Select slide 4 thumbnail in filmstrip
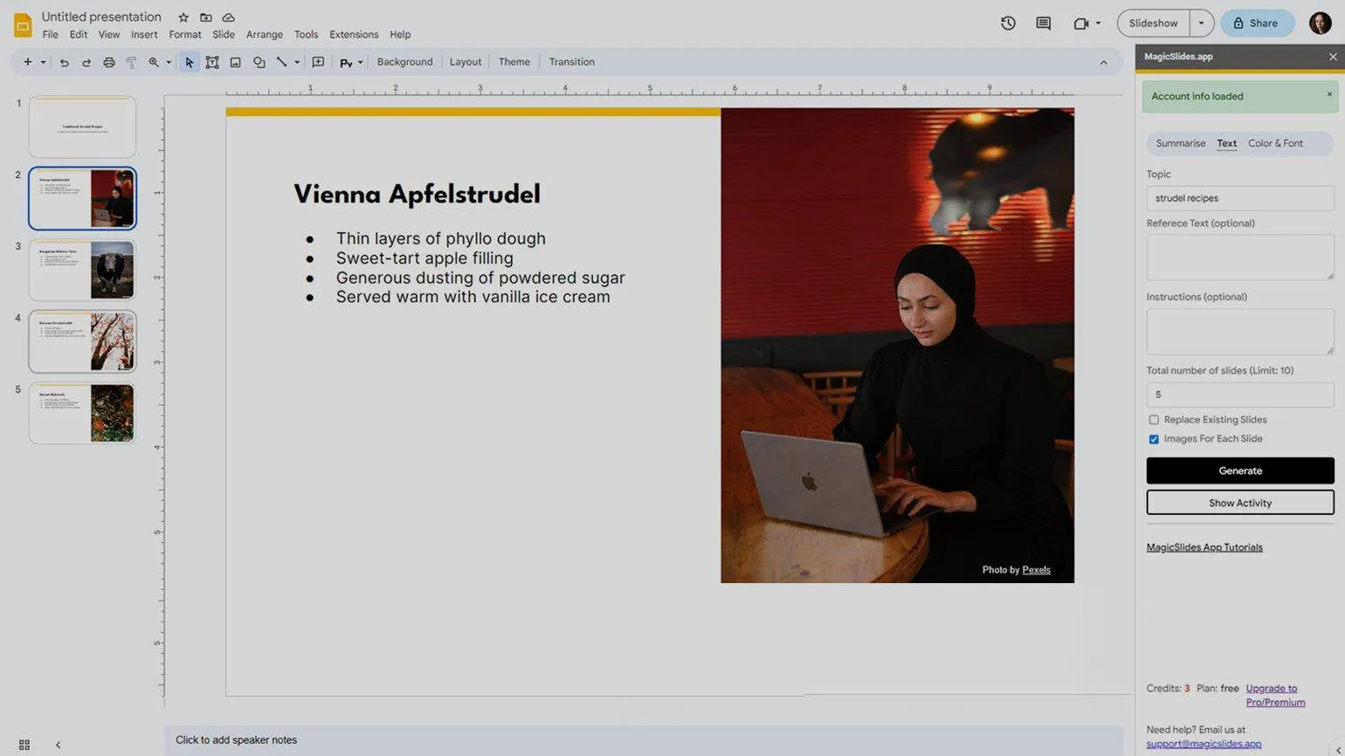1345x756 pixels. 82,341
